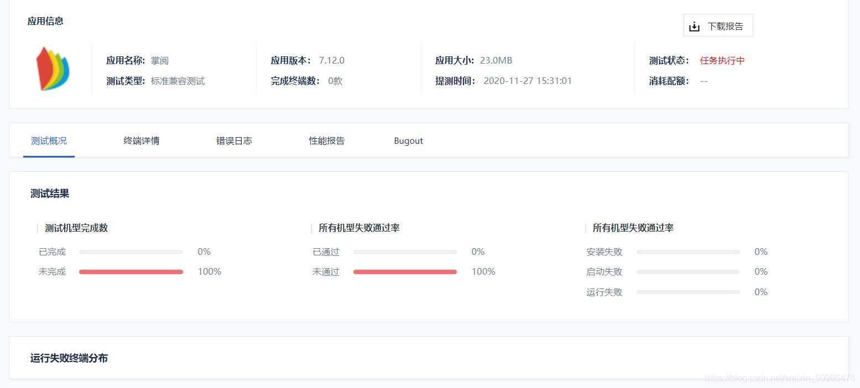Click the submit time 2020-11-27 15:31:01
Viewport: 860px width, 388px height.
click(528, 81)
